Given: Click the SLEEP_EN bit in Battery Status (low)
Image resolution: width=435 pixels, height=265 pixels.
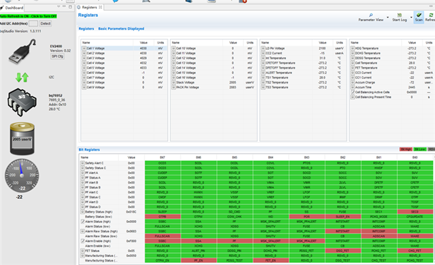Looking at the screenshot, I should [343, 217].
